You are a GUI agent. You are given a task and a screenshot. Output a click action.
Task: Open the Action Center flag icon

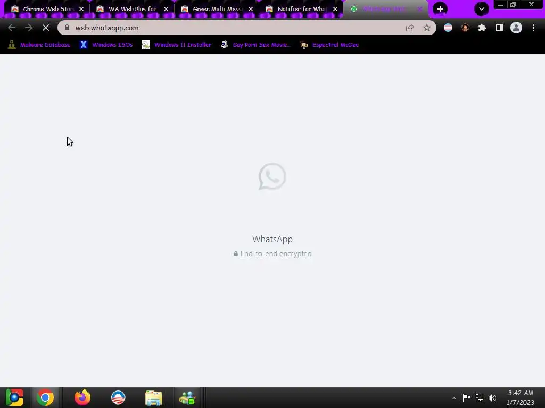coord(466,397)
